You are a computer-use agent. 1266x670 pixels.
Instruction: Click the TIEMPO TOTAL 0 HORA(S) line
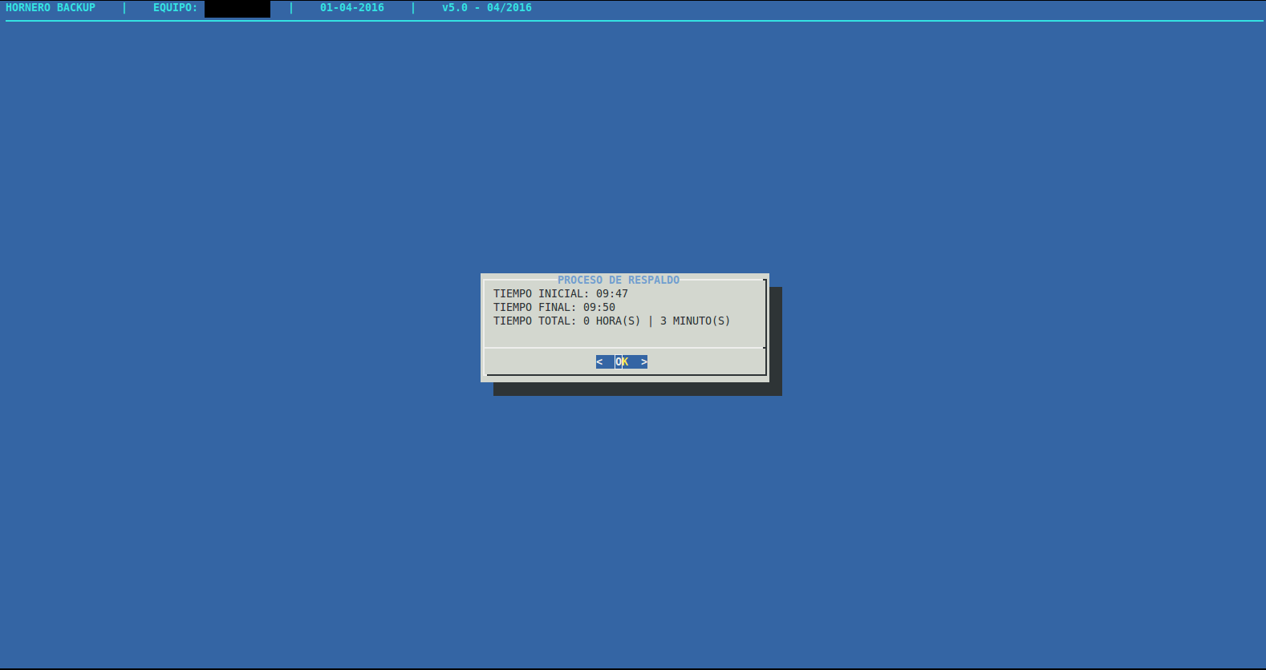pos(612,321)
